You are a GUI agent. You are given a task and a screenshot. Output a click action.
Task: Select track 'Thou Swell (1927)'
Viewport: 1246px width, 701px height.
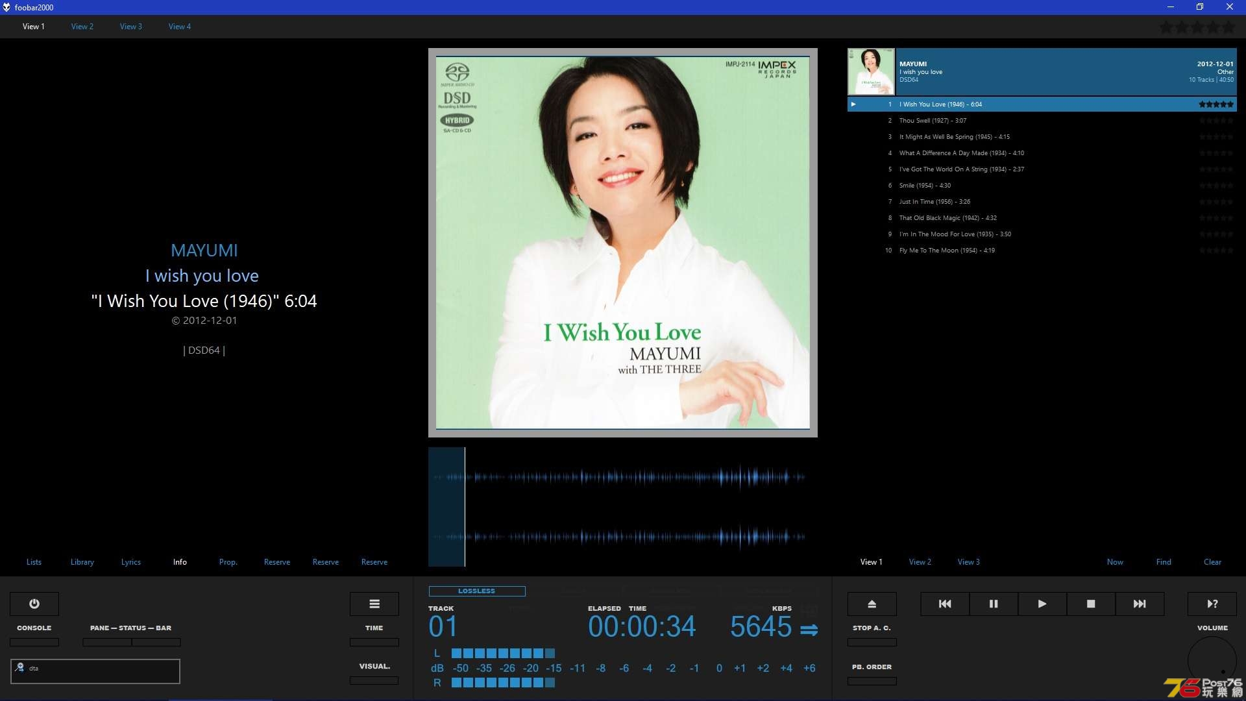click(x=1042, y=121)
